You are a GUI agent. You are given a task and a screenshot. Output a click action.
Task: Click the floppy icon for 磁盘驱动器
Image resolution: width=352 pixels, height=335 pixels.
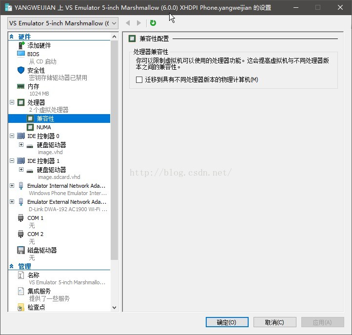[21, 250]
